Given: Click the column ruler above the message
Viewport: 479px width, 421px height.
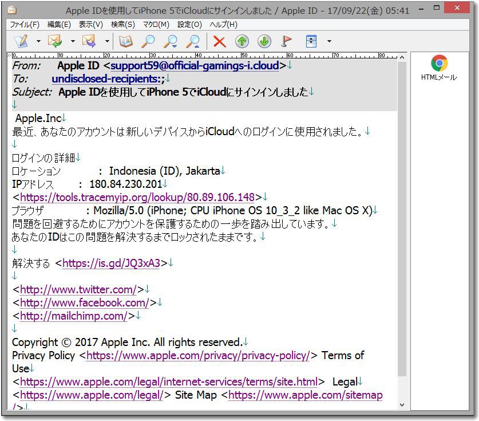Looking at the screenshot, I should (205, 56).
